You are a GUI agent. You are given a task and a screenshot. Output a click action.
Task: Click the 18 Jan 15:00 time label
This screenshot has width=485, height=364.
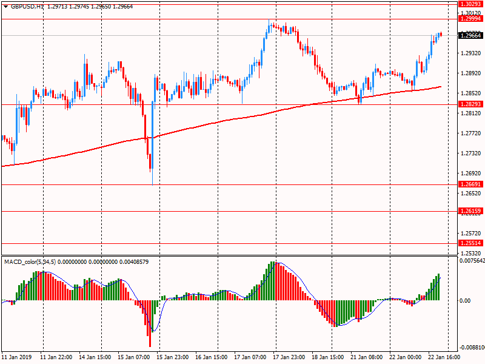(x=328, y=357)
